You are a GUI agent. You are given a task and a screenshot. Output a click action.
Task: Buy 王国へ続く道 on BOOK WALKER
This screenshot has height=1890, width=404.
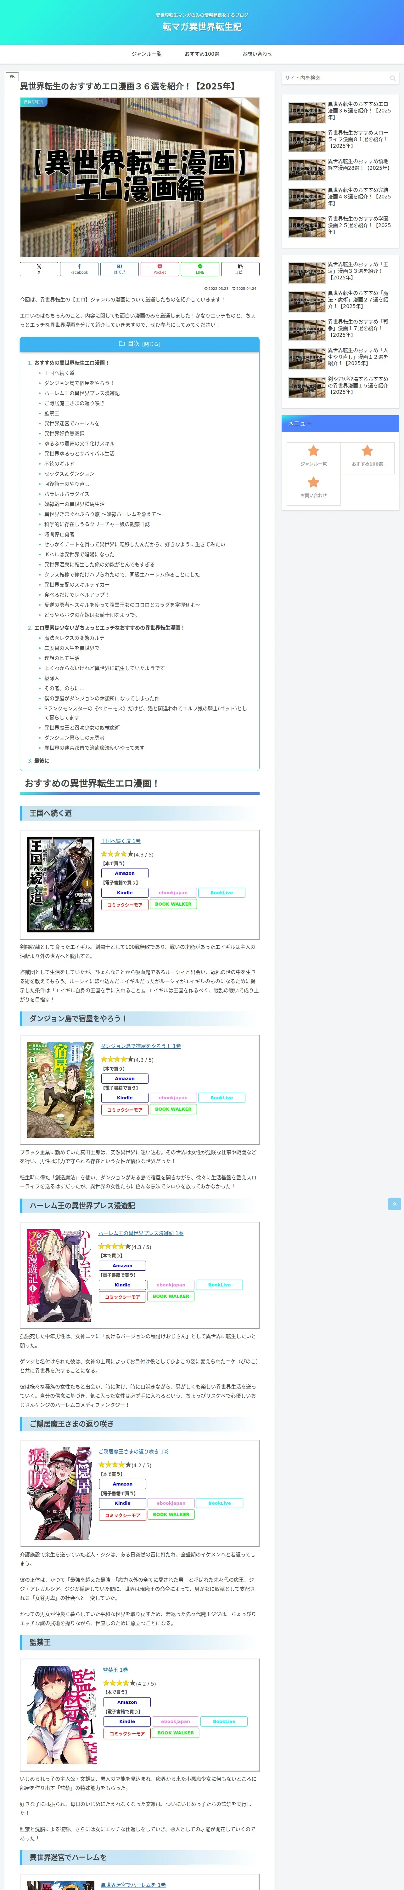coord(173,904)
